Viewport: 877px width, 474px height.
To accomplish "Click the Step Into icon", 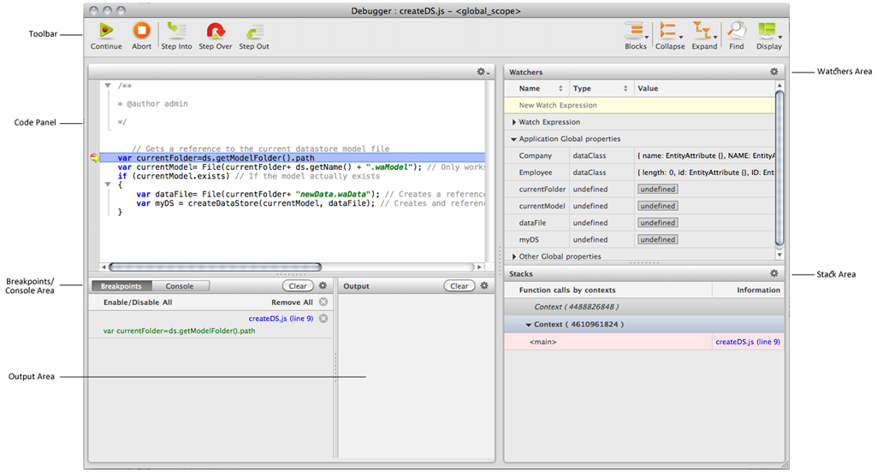I will coord(176,32).
